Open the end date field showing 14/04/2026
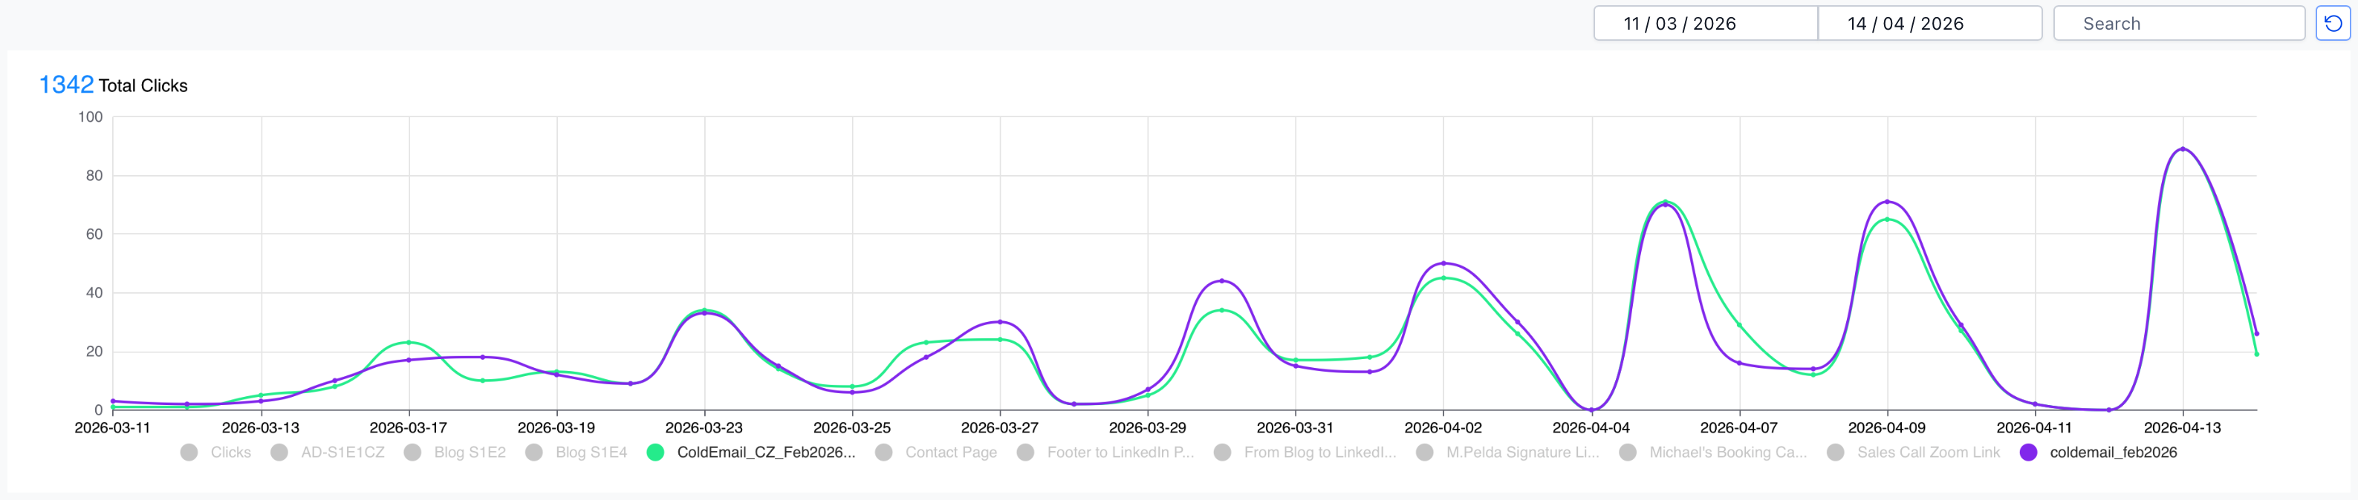 coord(1929,23)
